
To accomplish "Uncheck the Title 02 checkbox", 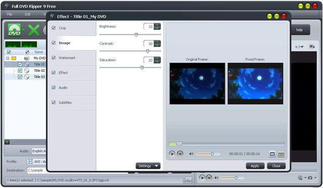I will [x=20, y=71].
